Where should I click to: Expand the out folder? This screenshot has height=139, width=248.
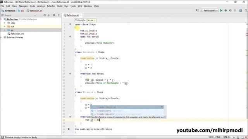(5, 27)
